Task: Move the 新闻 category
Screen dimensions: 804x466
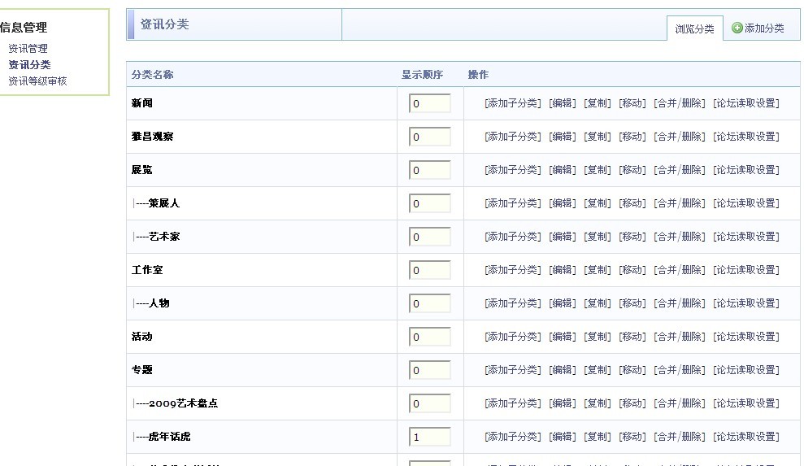Action: point(632,103)
